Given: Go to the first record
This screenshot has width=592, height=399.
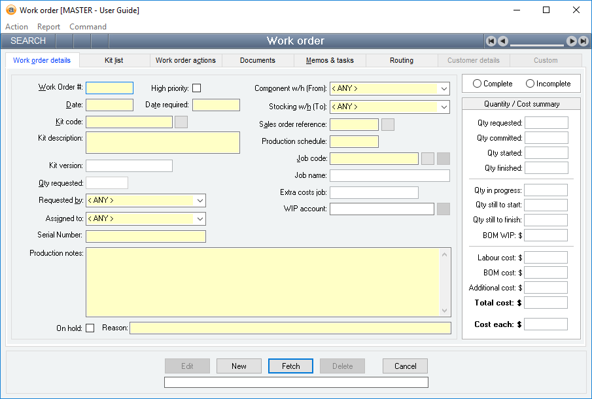Looking at the screenshot, I should (x=491, y=41).
